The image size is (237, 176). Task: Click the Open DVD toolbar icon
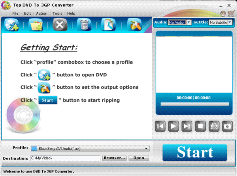coord(11,25)
